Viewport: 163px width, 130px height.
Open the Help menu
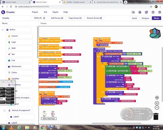pyautogui.click(x=66, y=12)
